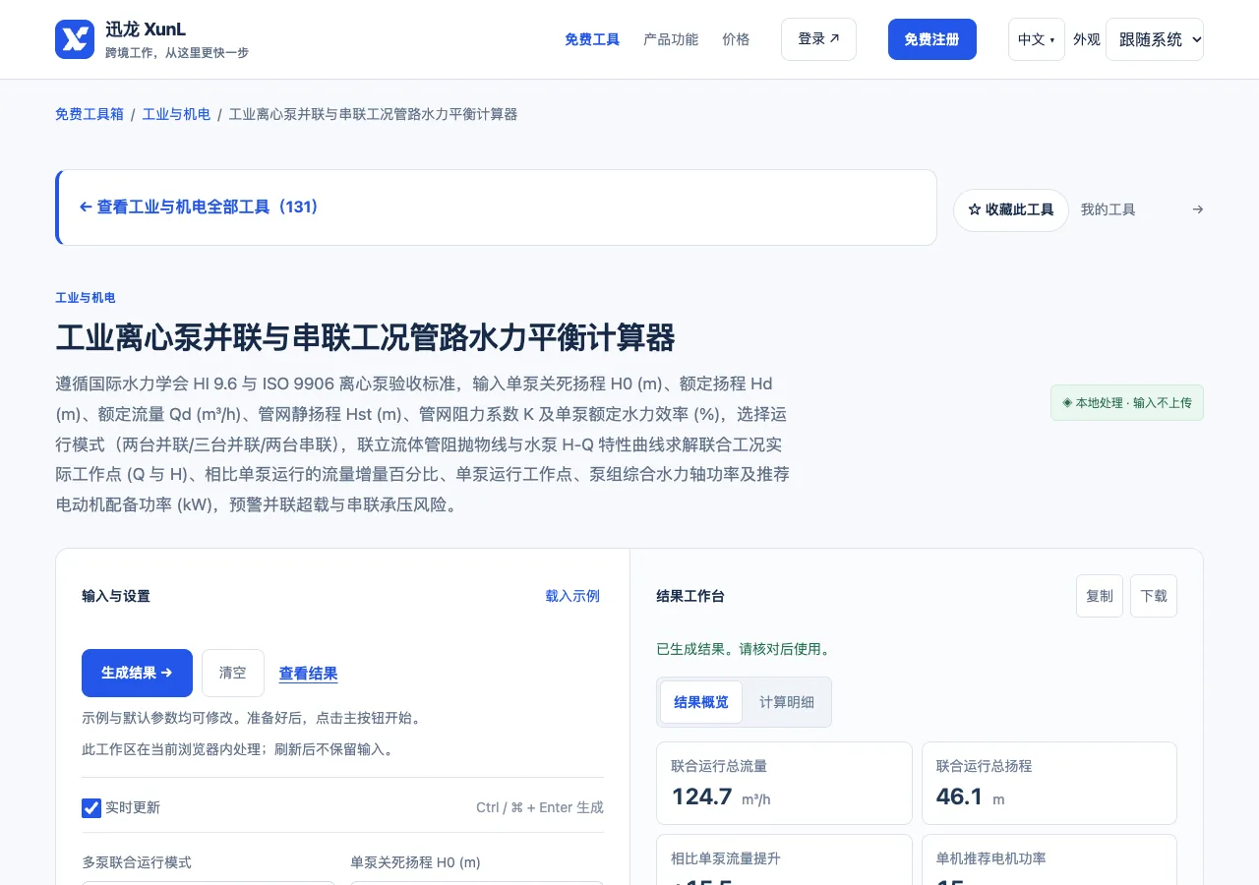
Task: Open the 价格 nav item
Action: (x=736, y=39)
